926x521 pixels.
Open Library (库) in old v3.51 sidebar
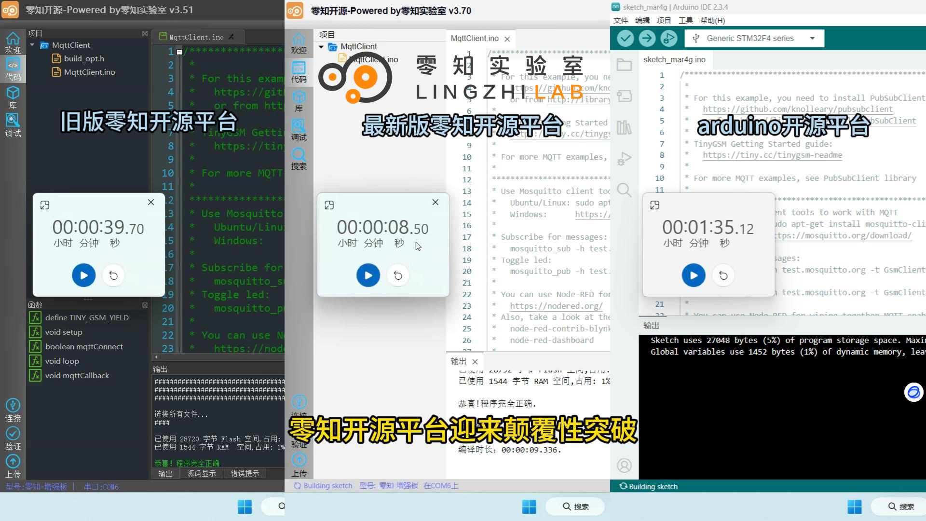click(13, 97)
